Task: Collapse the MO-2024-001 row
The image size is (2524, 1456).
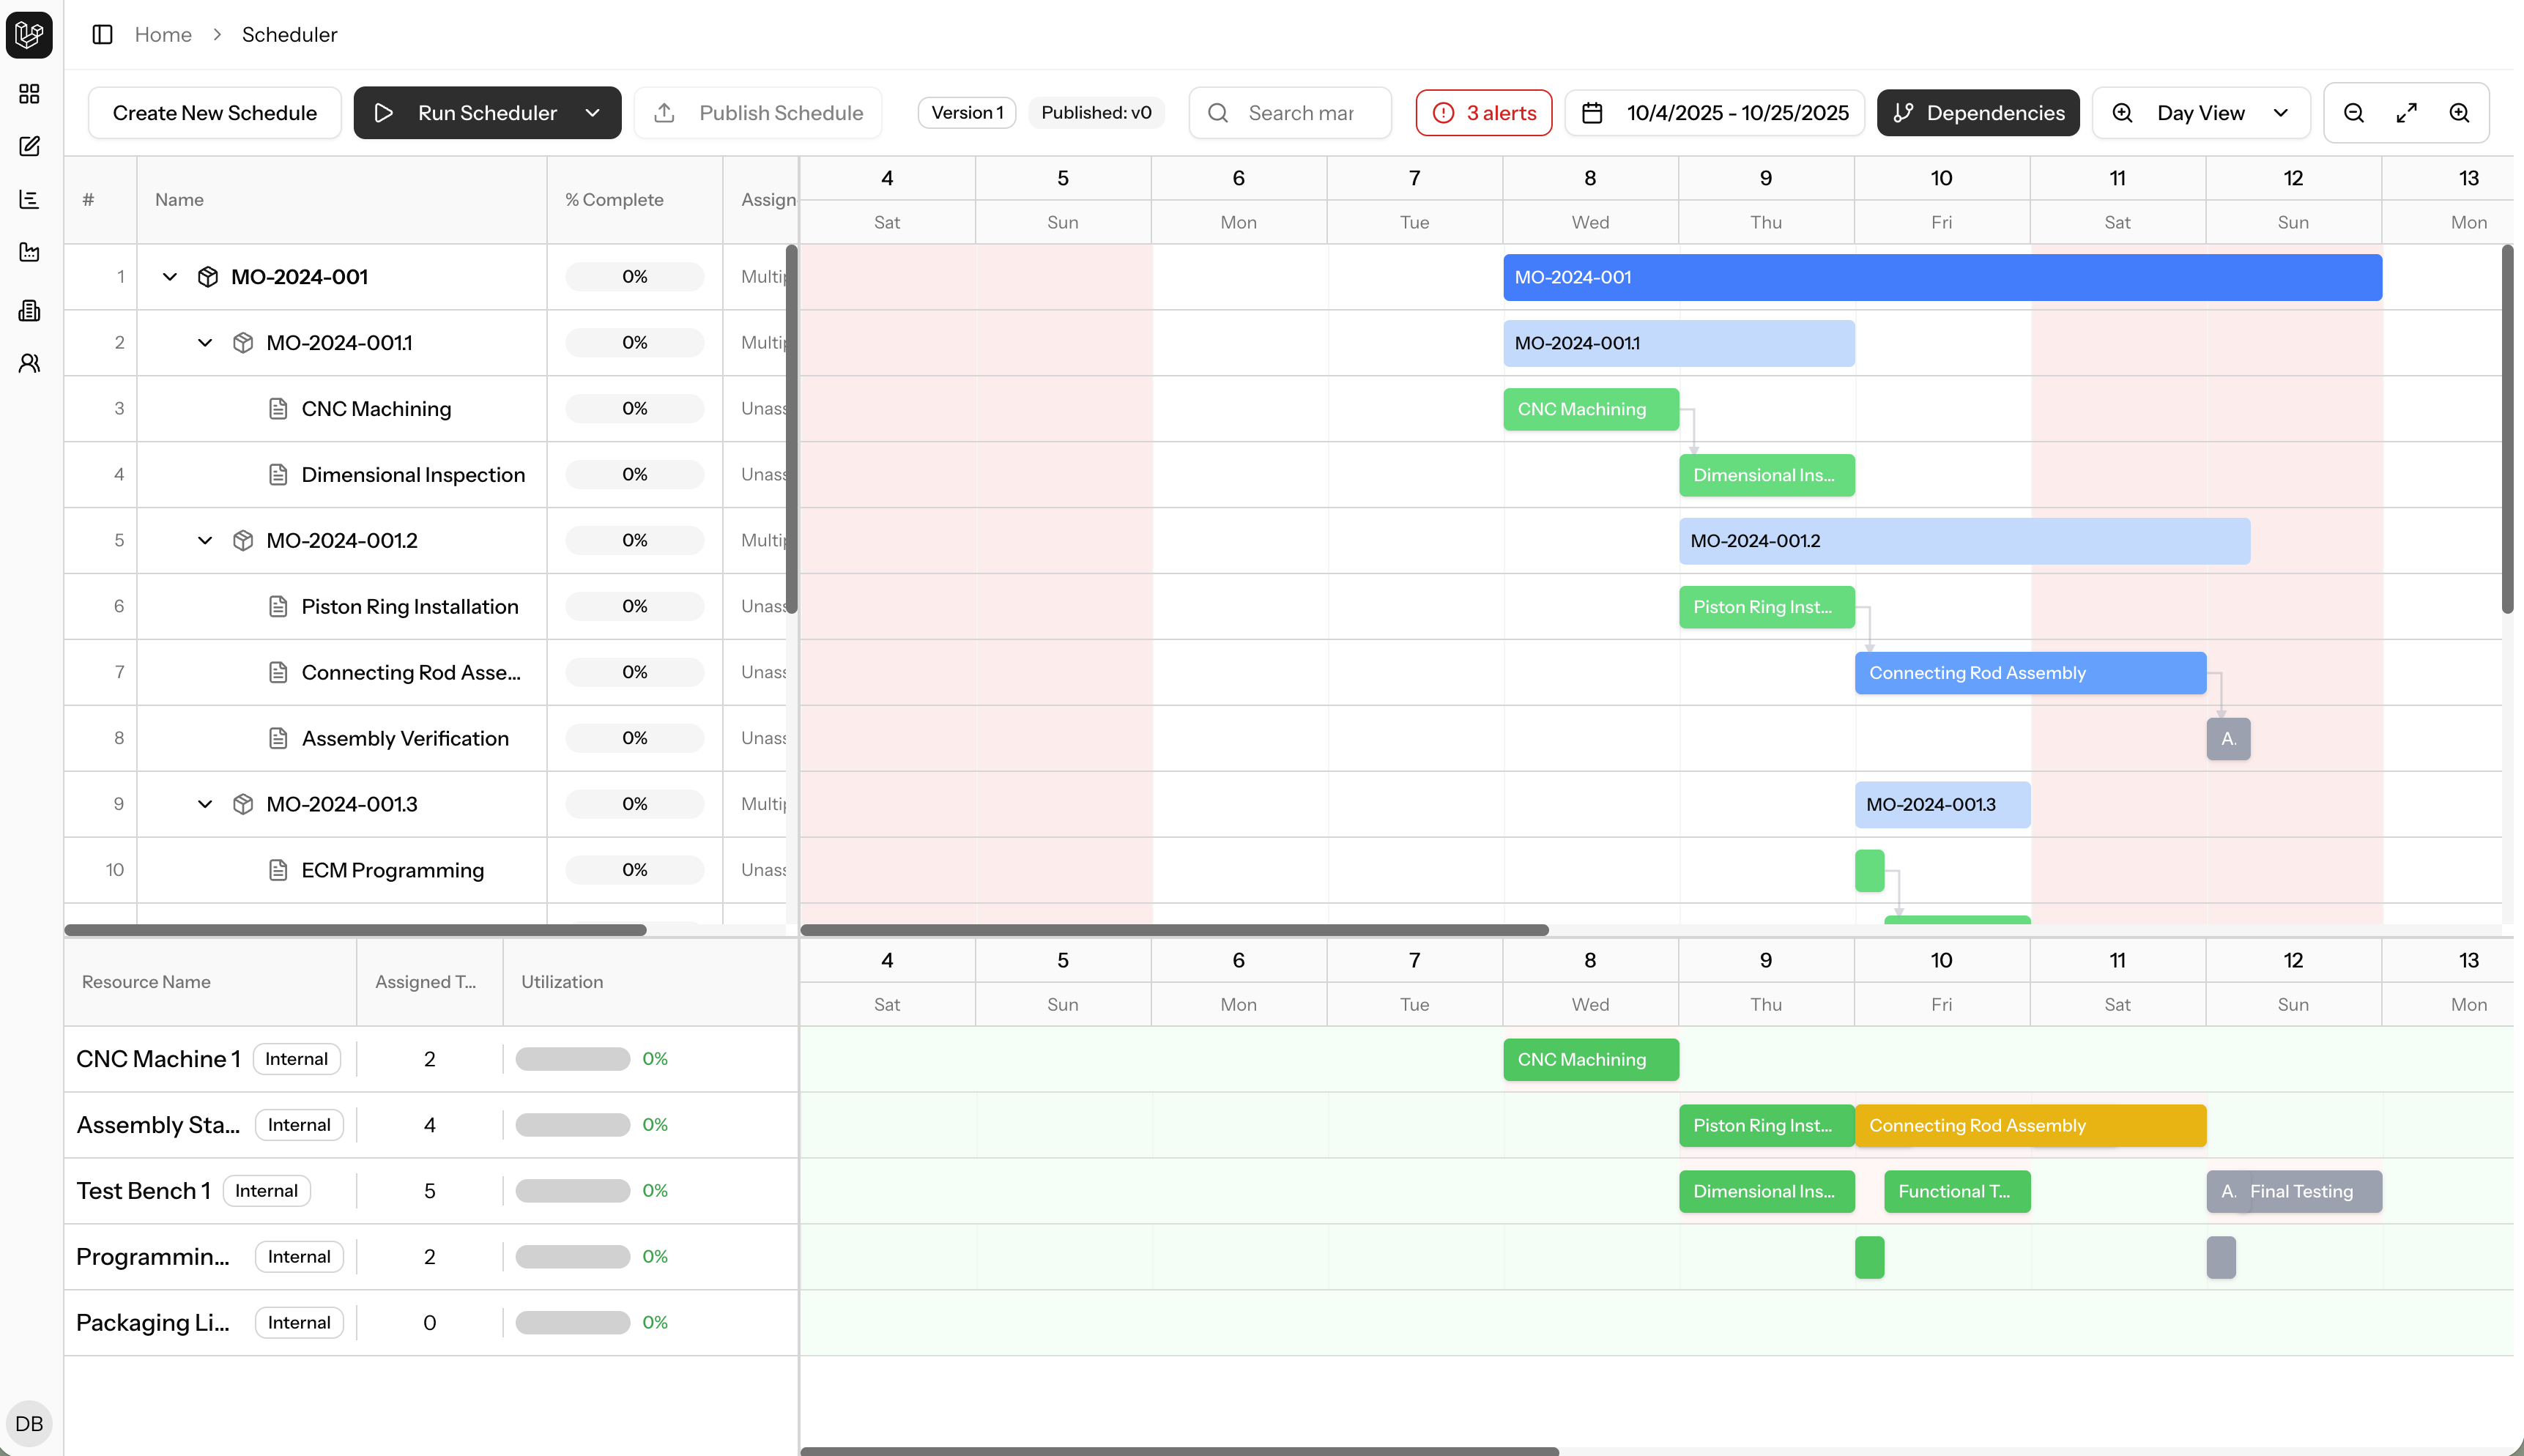Action: tap(170, 277)
